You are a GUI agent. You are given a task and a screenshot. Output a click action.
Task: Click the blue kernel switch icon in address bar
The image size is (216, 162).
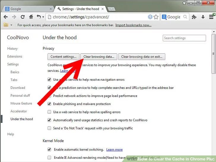150,17
